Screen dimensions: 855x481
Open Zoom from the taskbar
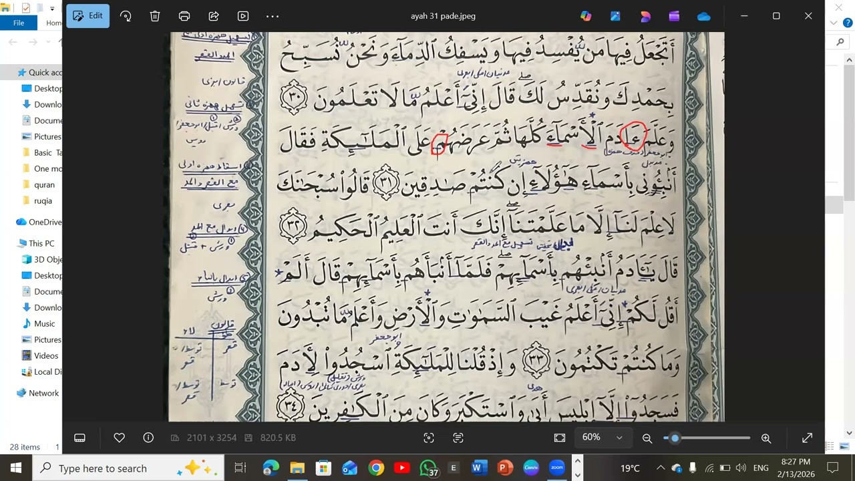[x=557, y=468]
